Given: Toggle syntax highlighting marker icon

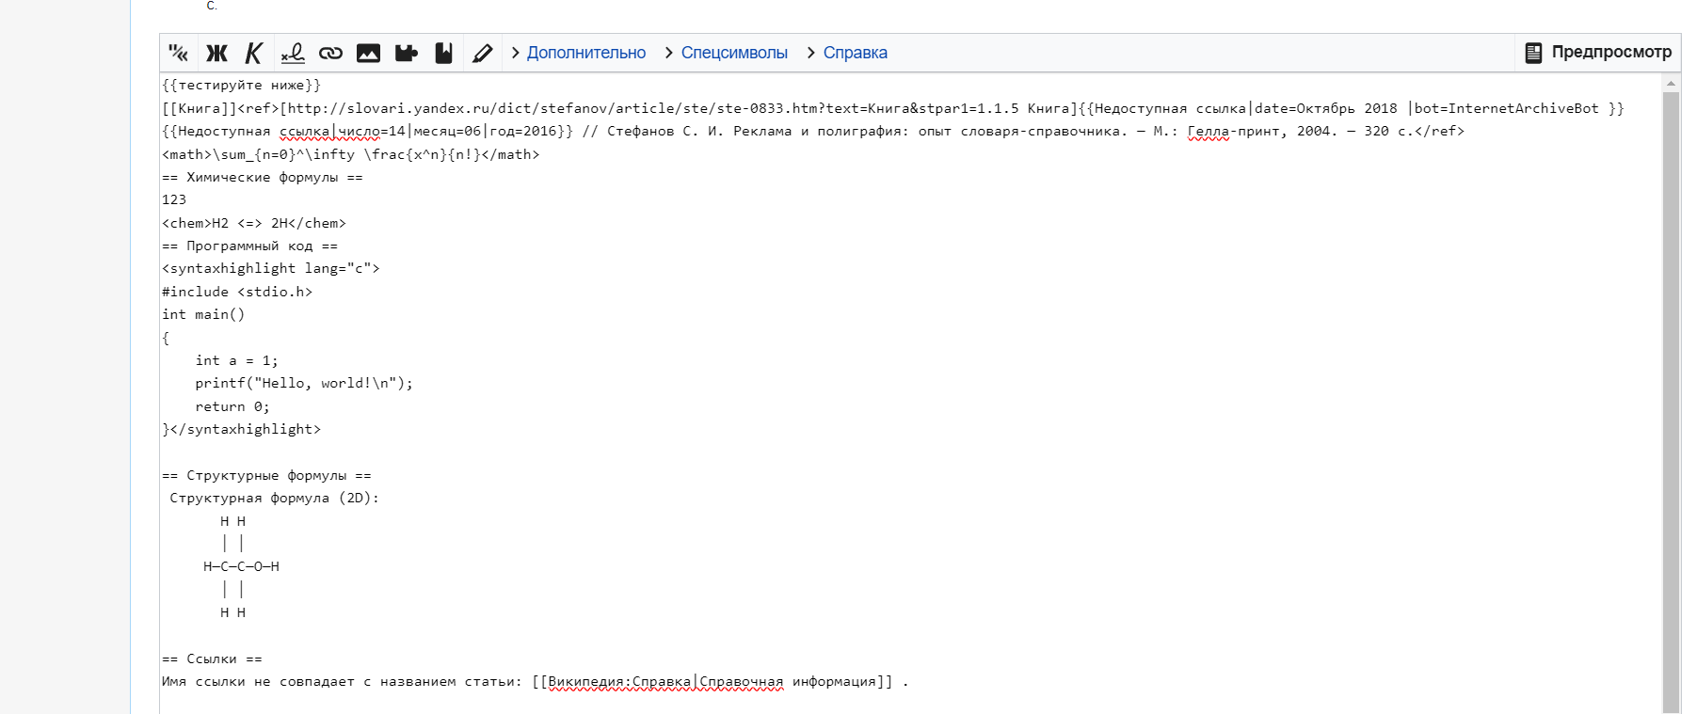Looking at the screenshot, I should coord(482,53).
